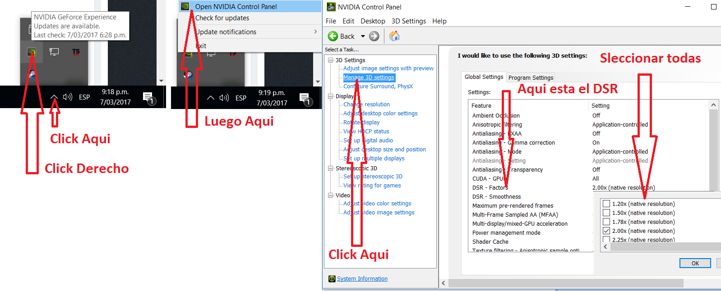Open the Edit menu
This screenshot has width=721, height=291.
(348, 21)
